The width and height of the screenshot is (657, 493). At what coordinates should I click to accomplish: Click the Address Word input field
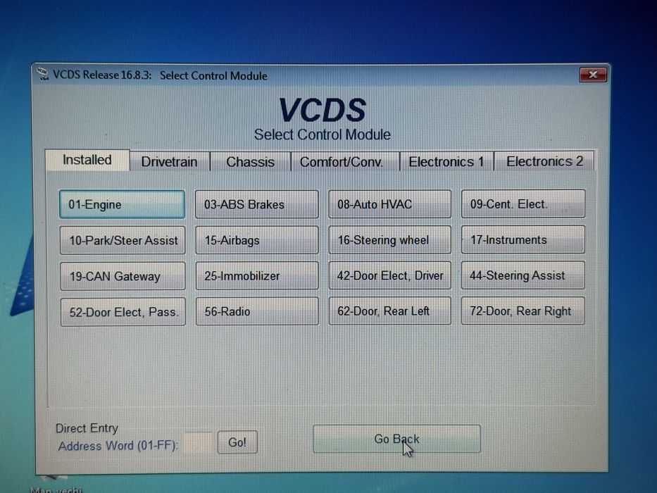pos(198,443)
